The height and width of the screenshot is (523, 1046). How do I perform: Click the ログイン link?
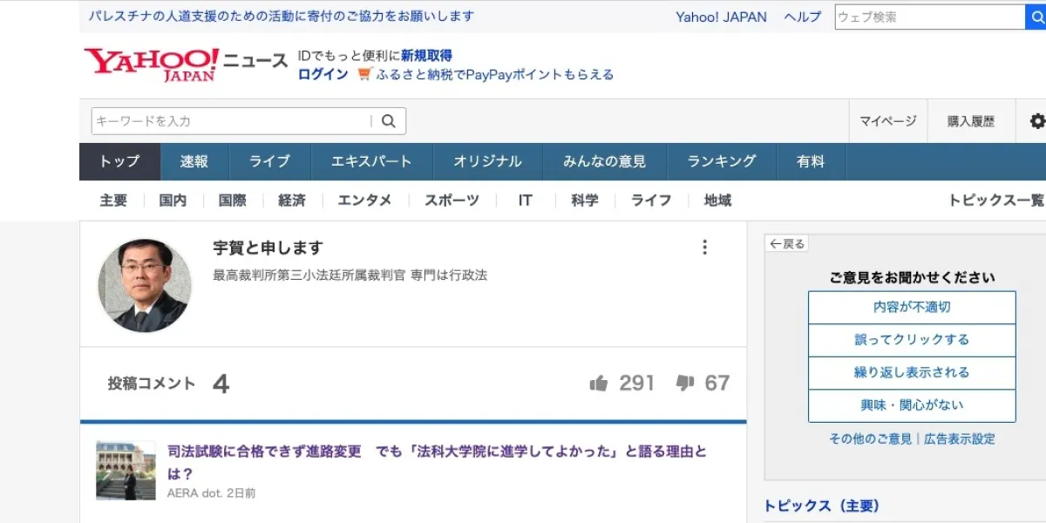coord(323,75)
